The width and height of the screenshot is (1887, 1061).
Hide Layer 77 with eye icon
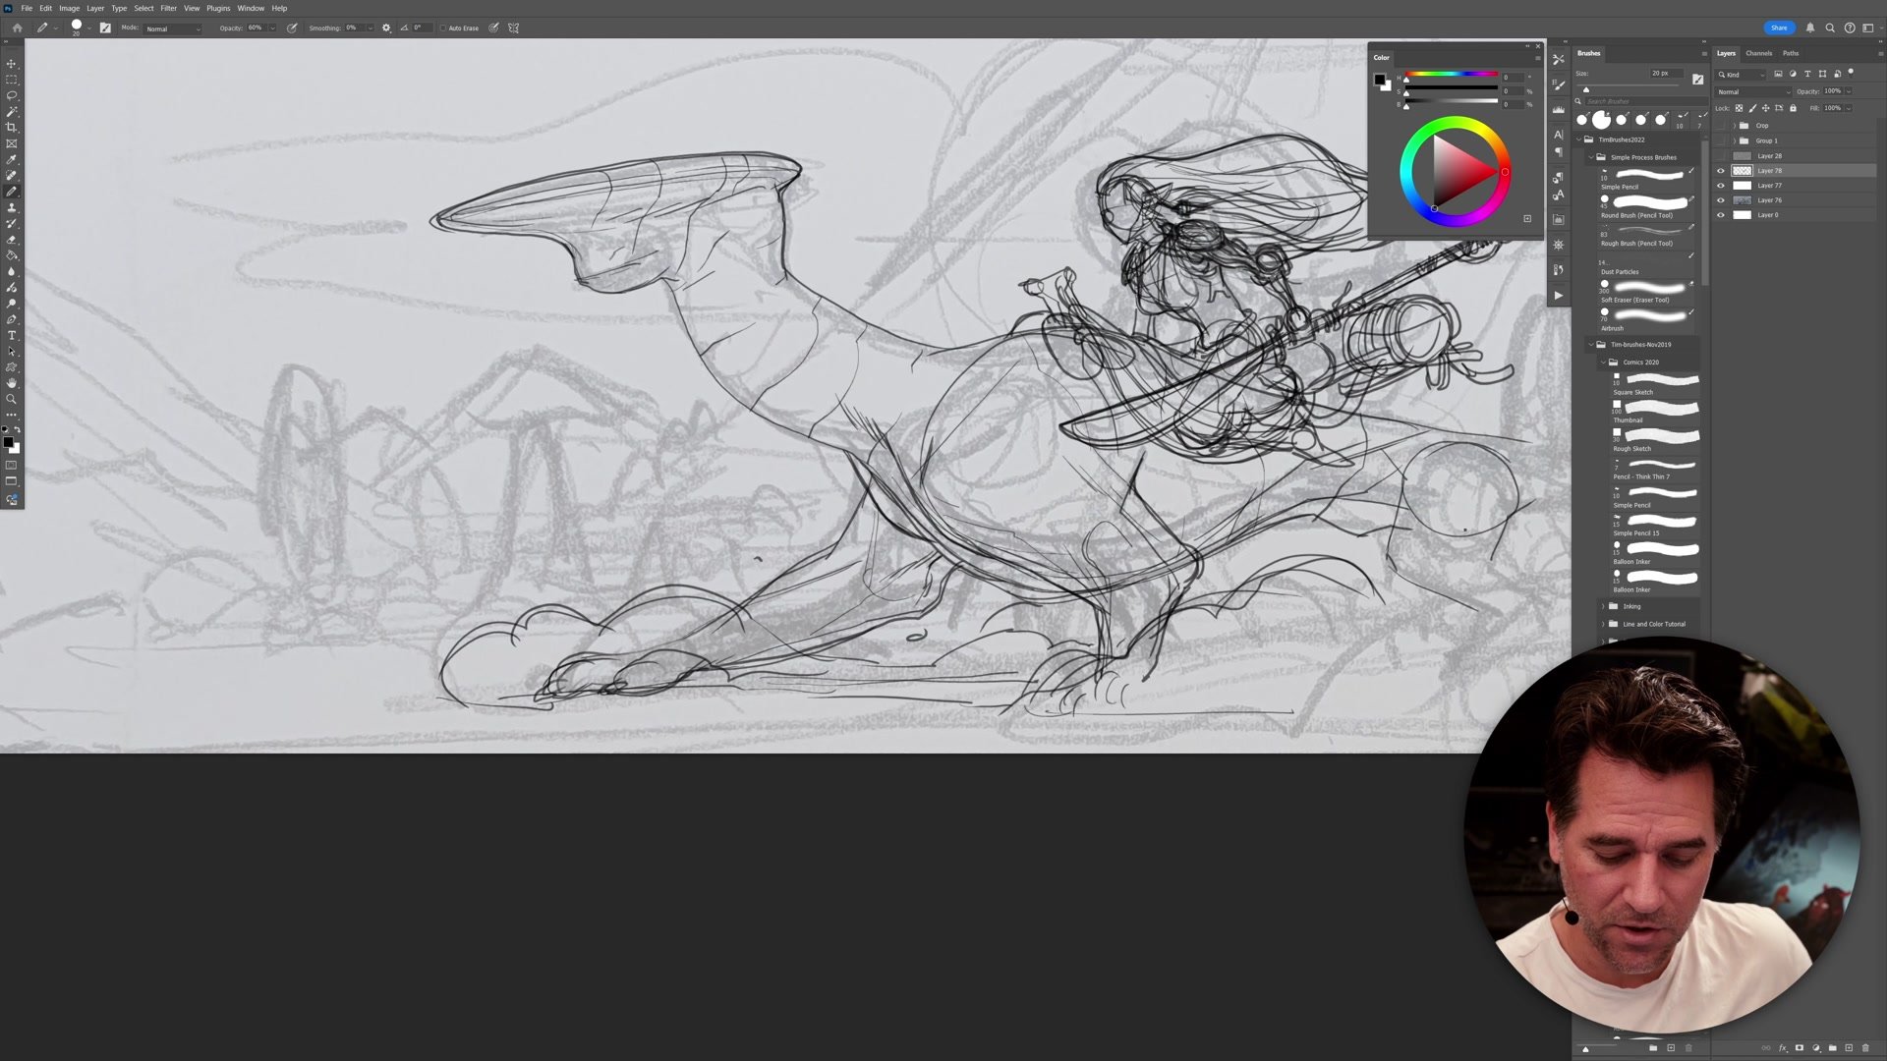(1721, 186)
